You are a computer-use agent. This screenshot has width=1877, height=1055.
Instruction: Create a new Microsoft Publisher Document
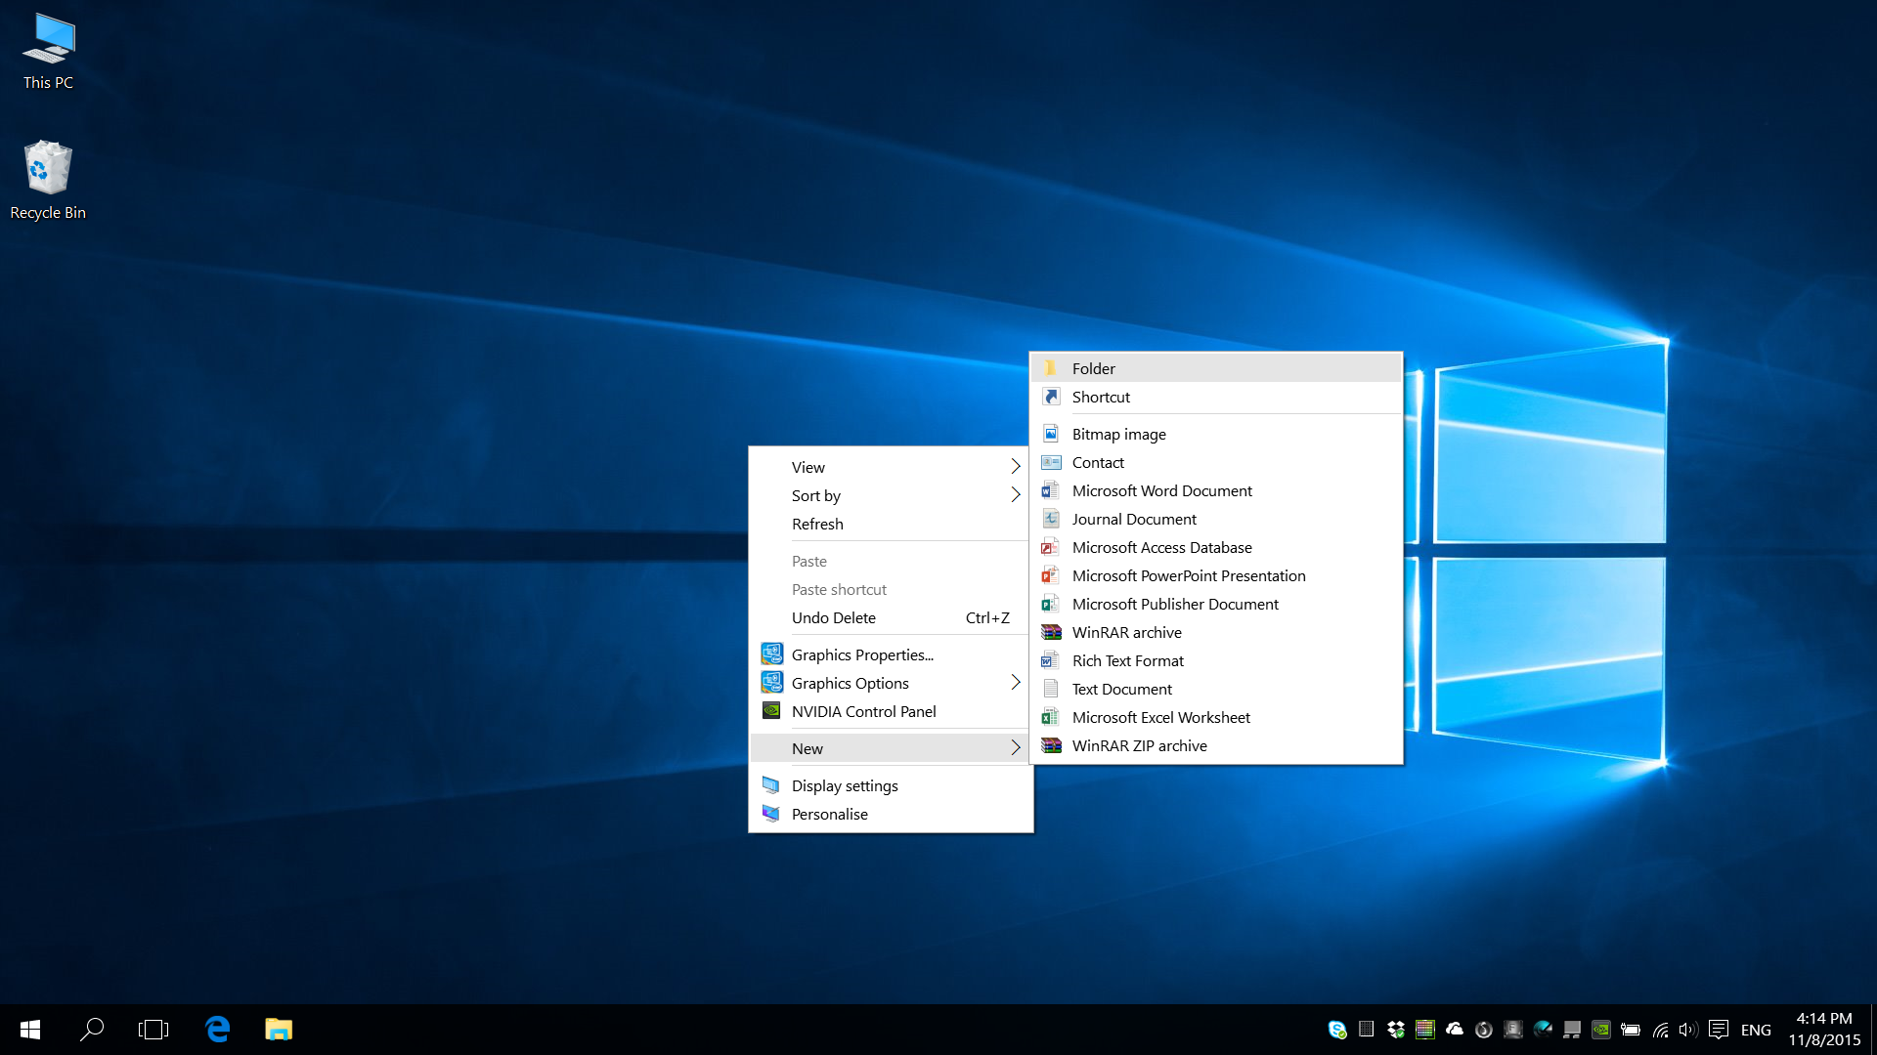pyautogui.click(x=1216, y=604)
